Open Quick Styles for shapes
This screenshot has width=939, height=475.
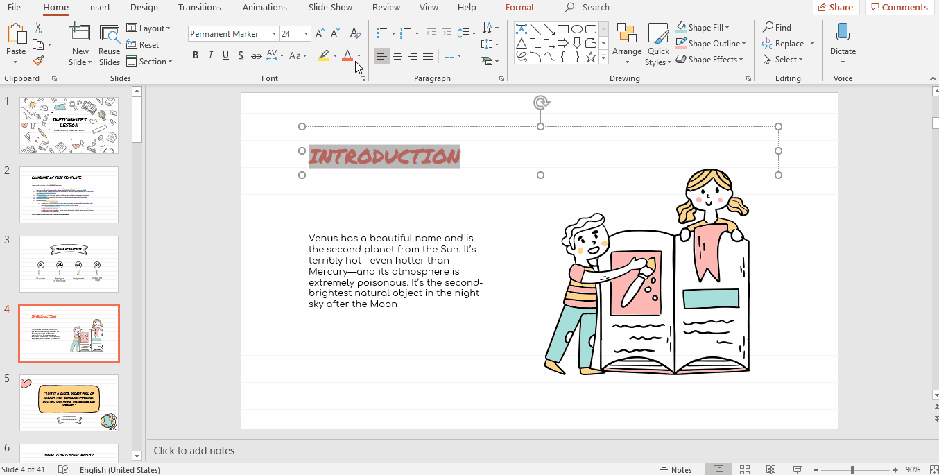[657, 45]
